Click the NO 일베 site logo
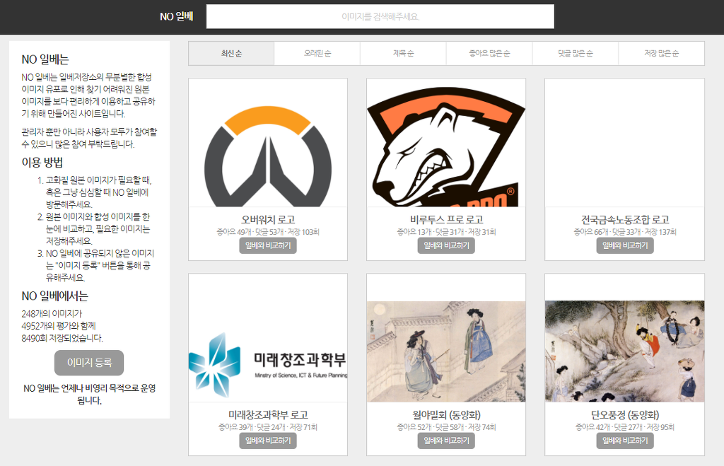This screenshot has height=466, width=724. pyautogui.click(x=176, y=17)
